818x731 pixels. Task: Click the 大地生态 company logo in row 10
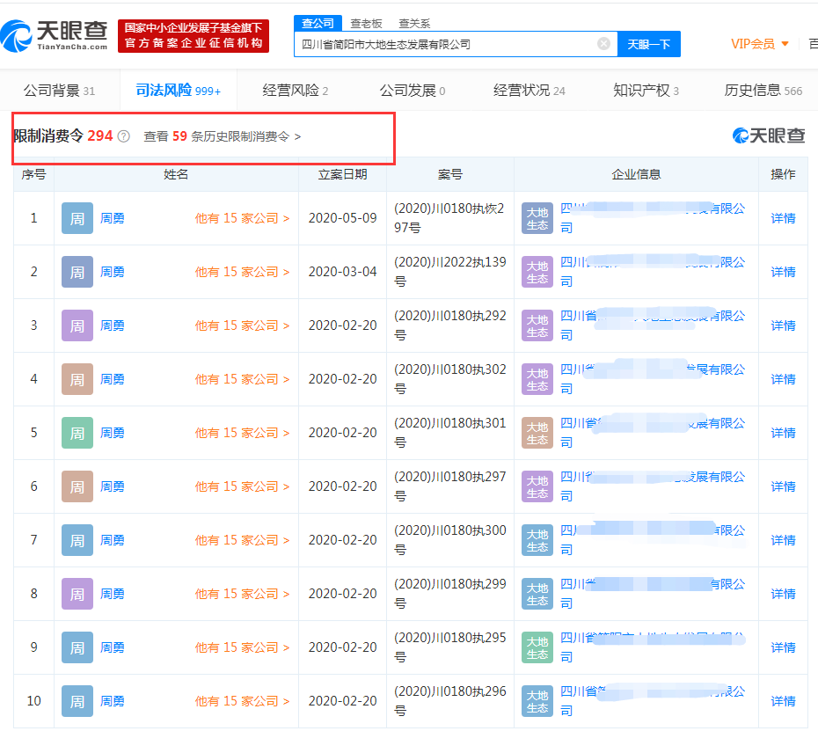coord(537,701)
